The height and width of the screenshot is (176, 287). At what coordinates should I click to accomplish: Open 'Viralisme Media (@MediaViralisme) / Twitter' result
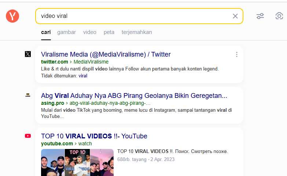(106, 54)
